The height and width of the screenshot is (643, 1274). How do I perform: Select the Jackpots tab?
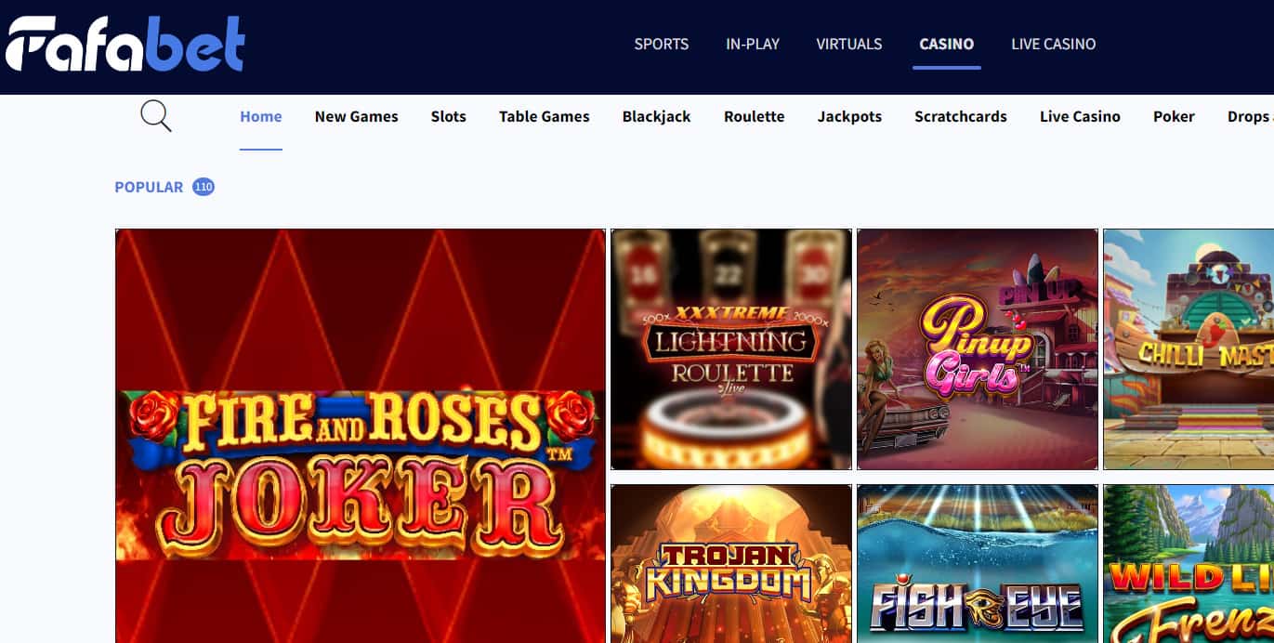point(849,116)
